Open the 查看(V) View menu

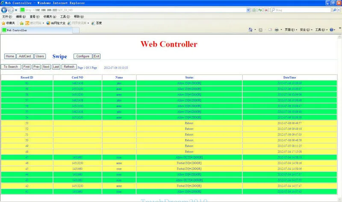[35, 17]
